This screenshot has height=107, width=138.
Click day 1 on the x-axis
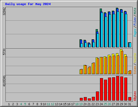coord(9,104)
